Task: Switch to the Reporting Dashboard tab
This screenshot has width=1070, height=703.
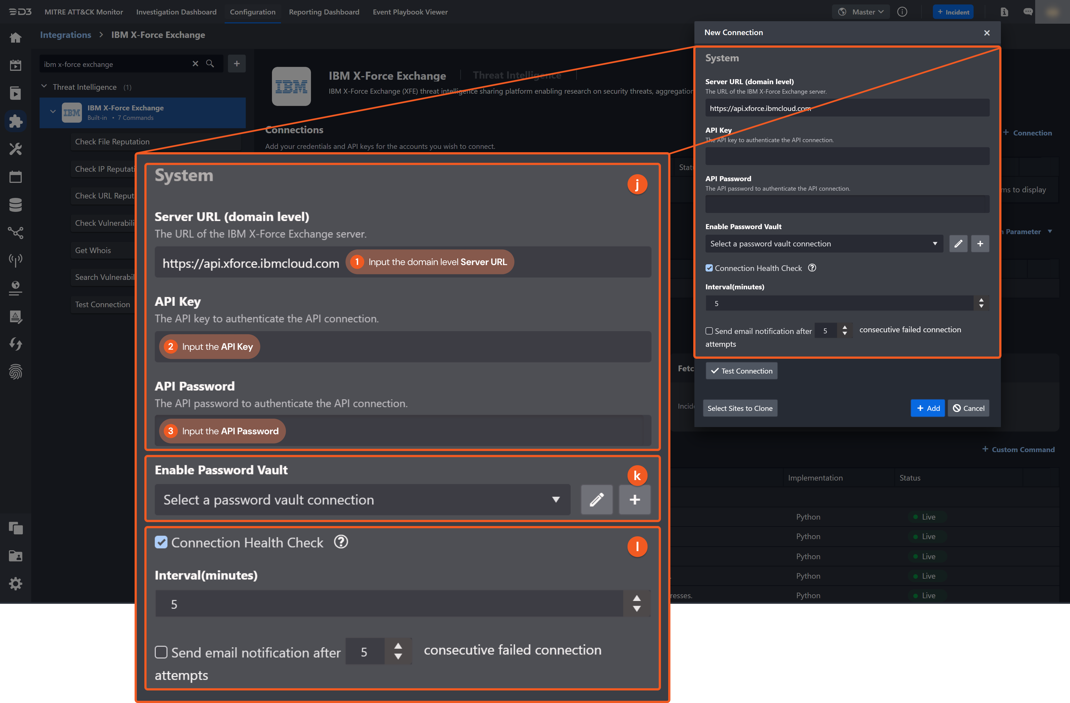Action: point(324,12)
